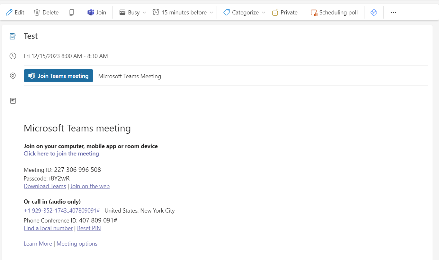Image resolution: width=439 pixels, height=260 pixels.
Task: Click the description notes icon
Action: 13,101
